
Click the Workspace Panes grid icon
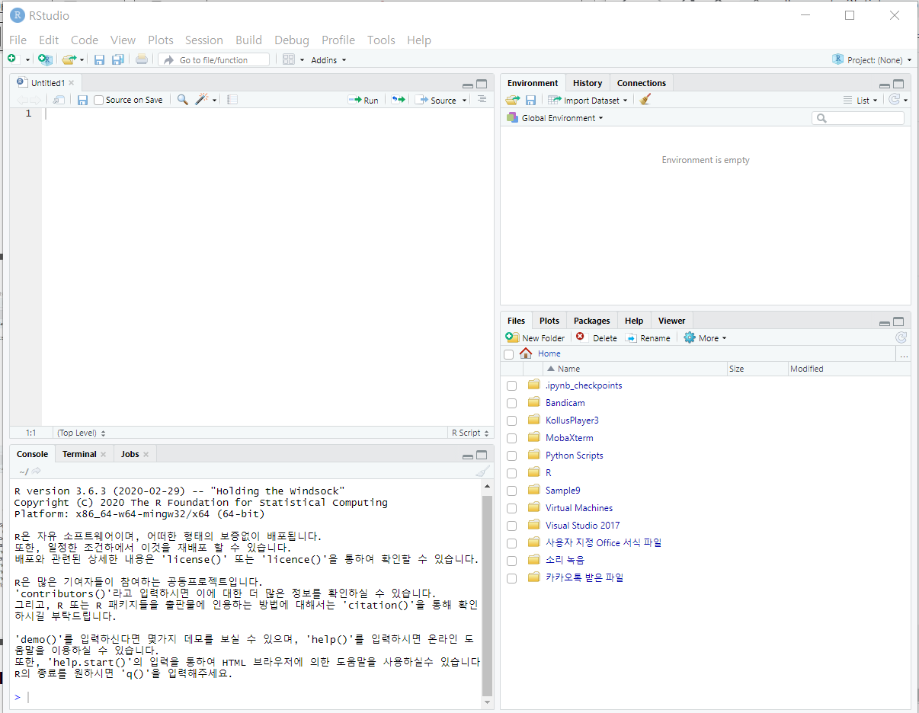pyautogui.click(x=288, y=59)
